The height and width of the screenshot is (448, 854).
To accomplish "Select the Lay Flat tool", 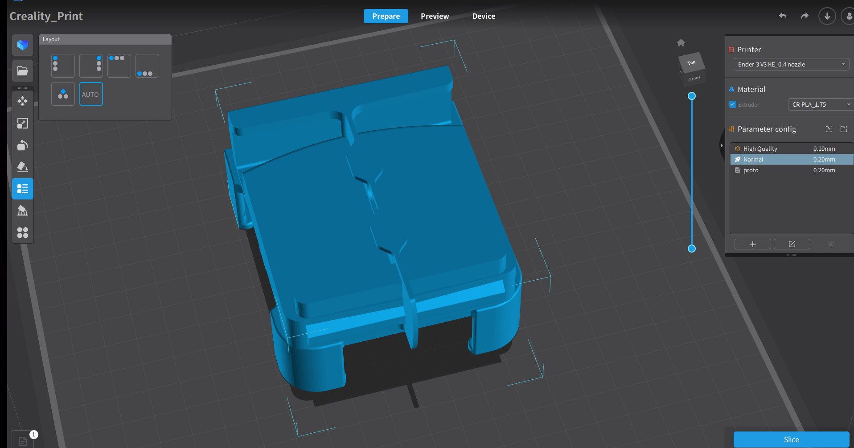I will (x=23, y=167).
